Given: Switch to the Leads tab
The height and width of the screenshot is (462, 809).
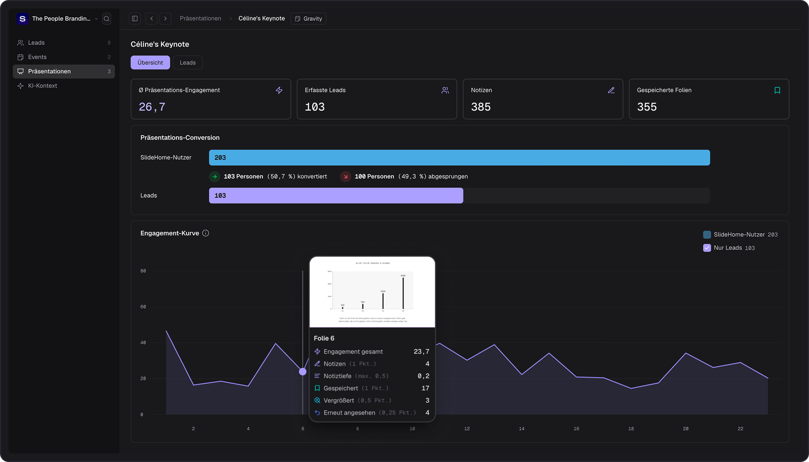Looking at the screenshot, I should (x=188, y=63).
